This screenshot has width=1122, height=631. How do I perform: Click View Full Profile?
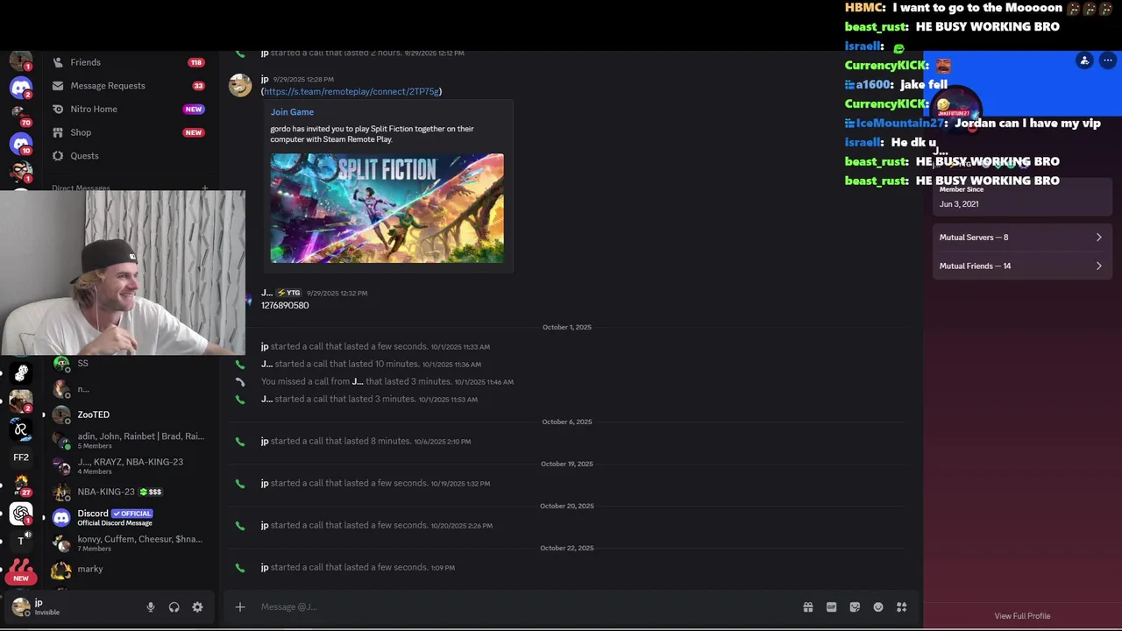point(1022,616)
